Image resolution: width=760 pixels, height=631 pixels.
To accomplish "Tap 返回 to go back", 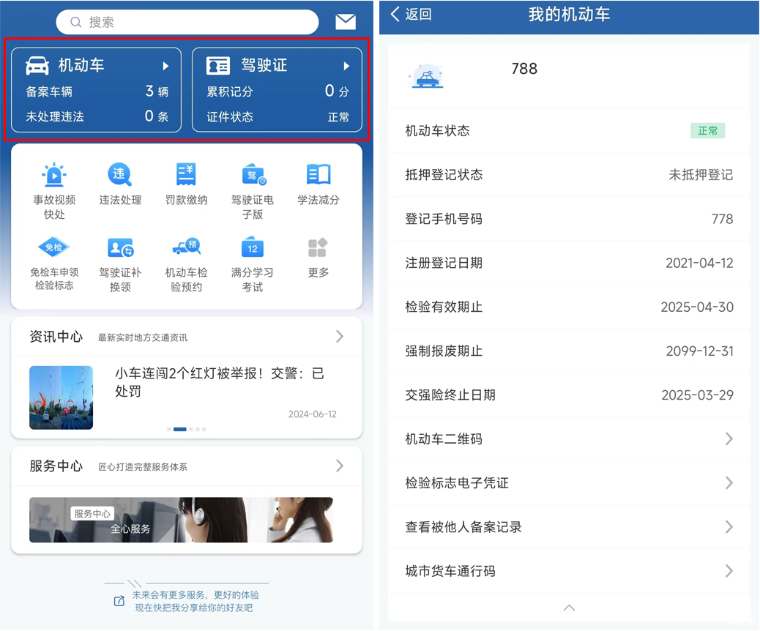I will click(411, 15).
